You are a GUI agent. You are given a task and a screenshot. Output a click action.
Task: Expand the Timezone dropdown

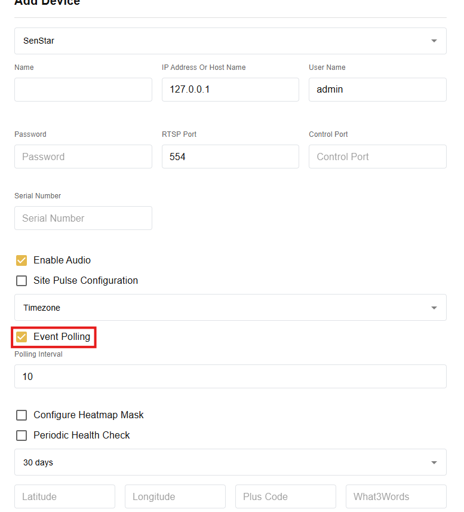230,308
